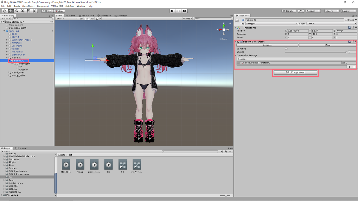Click the Position X input field
This screenshot has width=358, height=201.
coord(297,31)
